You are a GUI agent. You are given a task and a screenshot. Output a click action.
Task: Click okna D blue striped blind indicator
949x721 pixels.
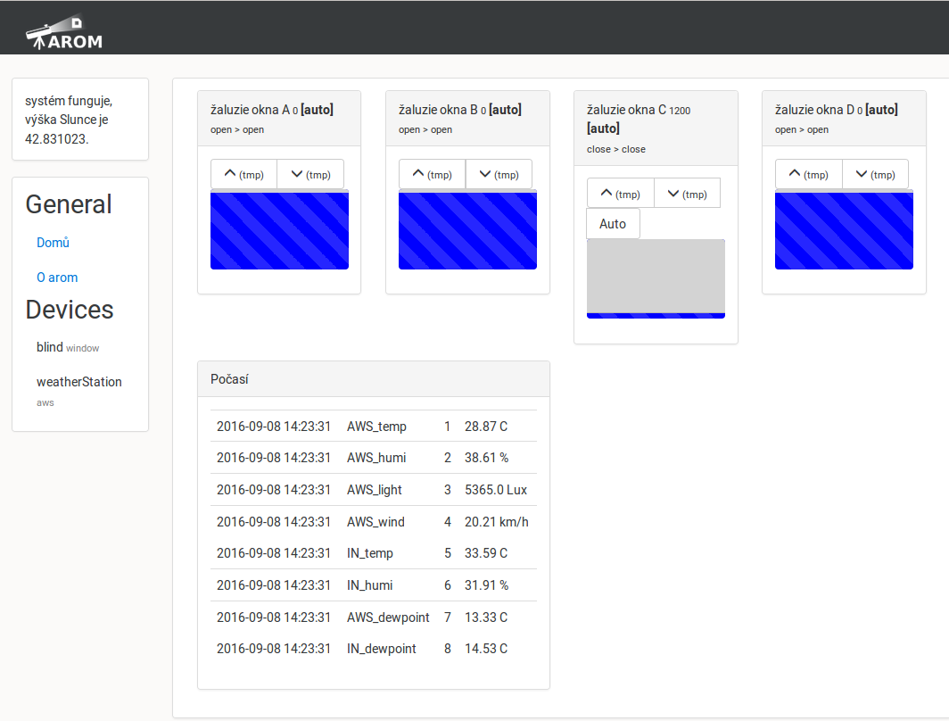pyautogui.click(x=844, y=230)
